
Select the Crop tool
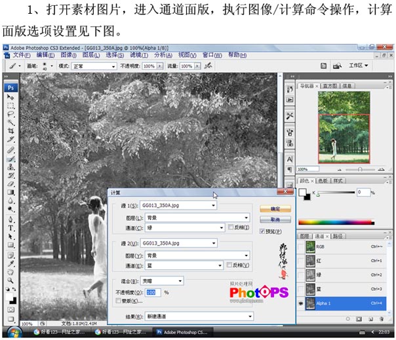click(x=10, y=131)
